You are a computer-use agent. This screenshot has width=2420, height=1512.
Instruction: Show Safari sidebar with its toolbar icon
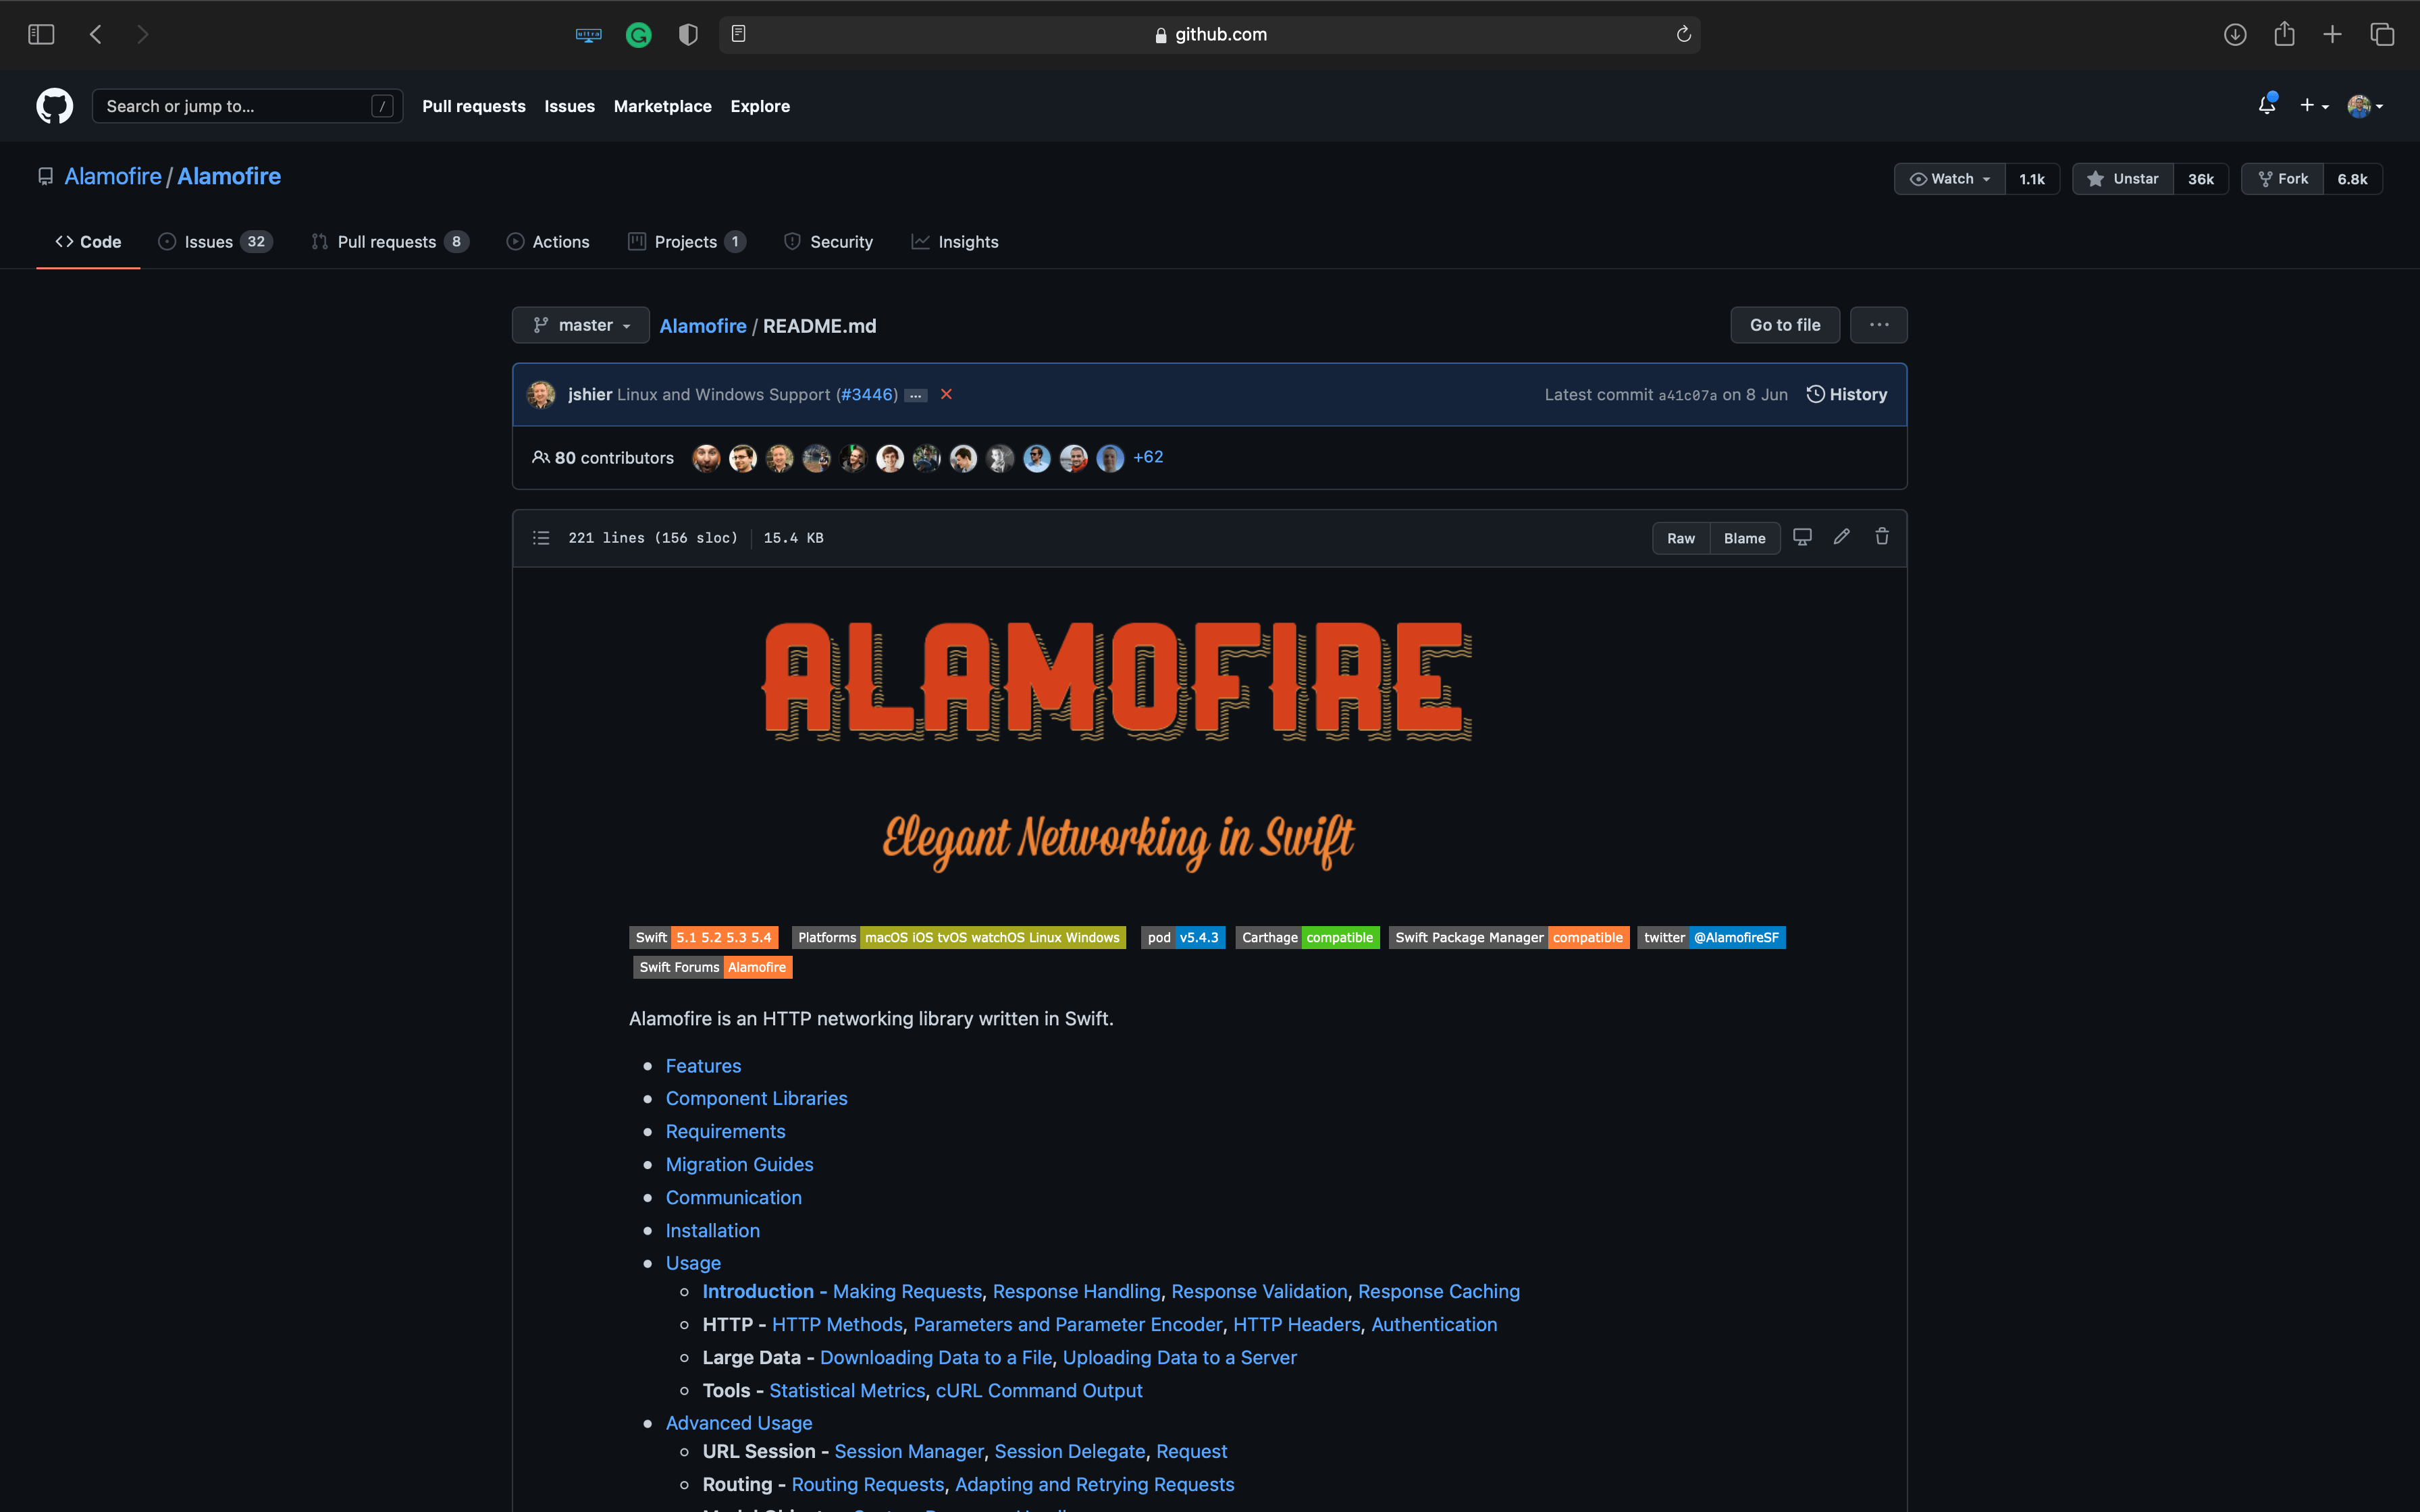point(41,34)
